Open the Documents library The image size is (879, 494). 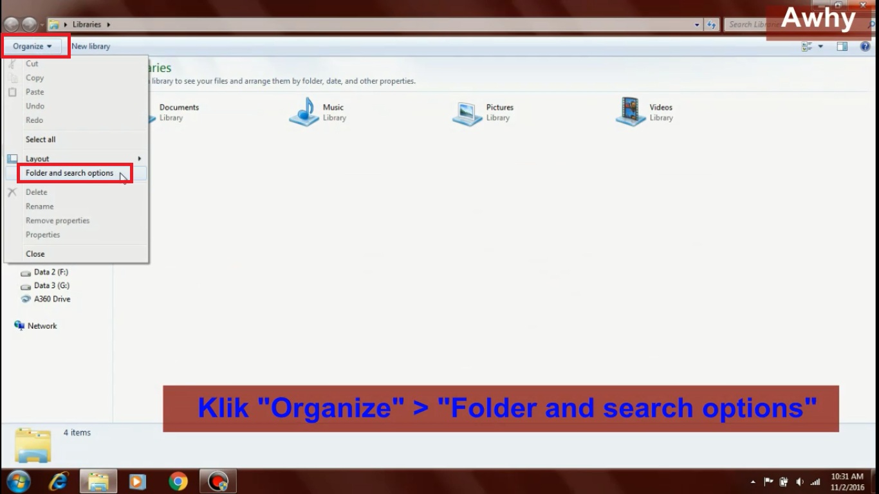pyautogui.click(x=180, y=111)
